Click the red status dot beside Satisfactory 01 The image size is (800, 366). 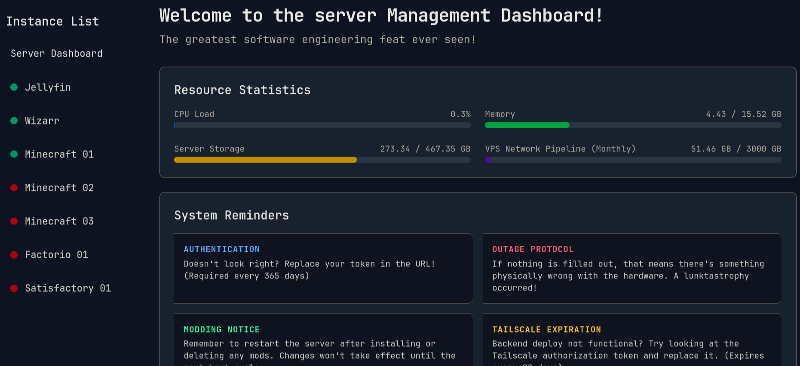pos(14,288)
